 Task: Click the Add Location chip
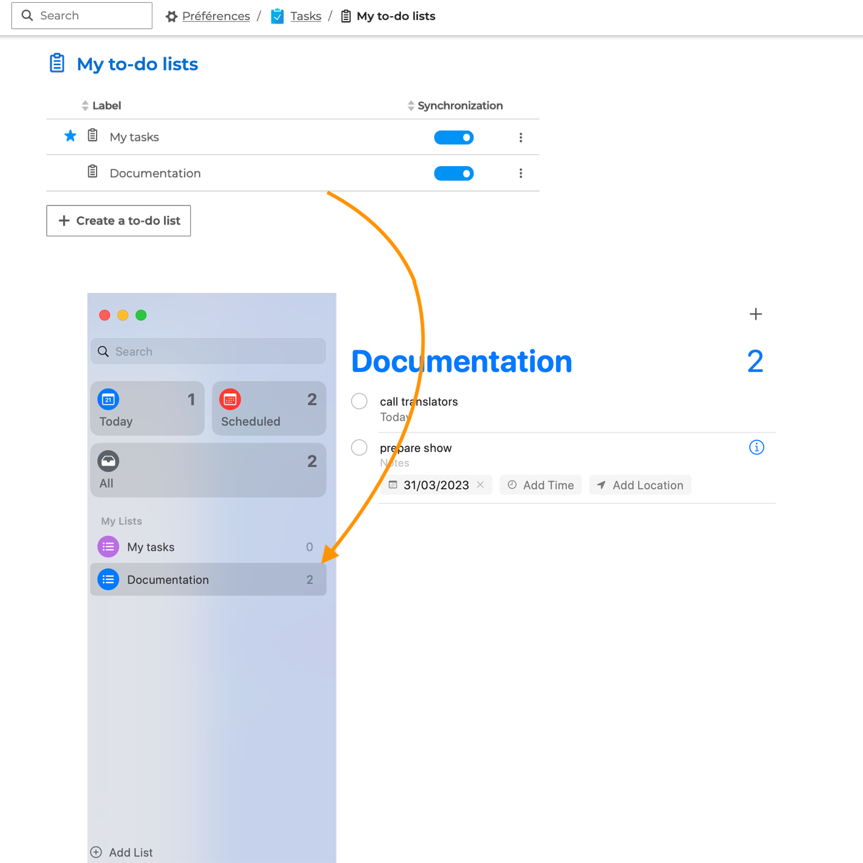click(x=640, y=485)
